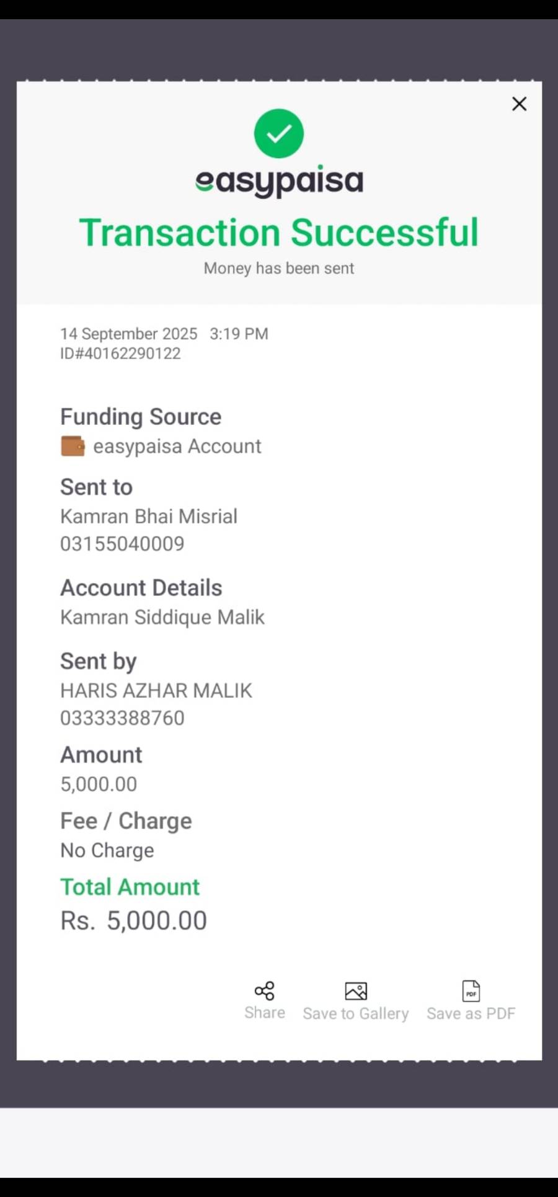Click the Save to Gallery picture icon
This screenshot has height=1197, width=558.
pyautogui.click(x=356, y=991)
